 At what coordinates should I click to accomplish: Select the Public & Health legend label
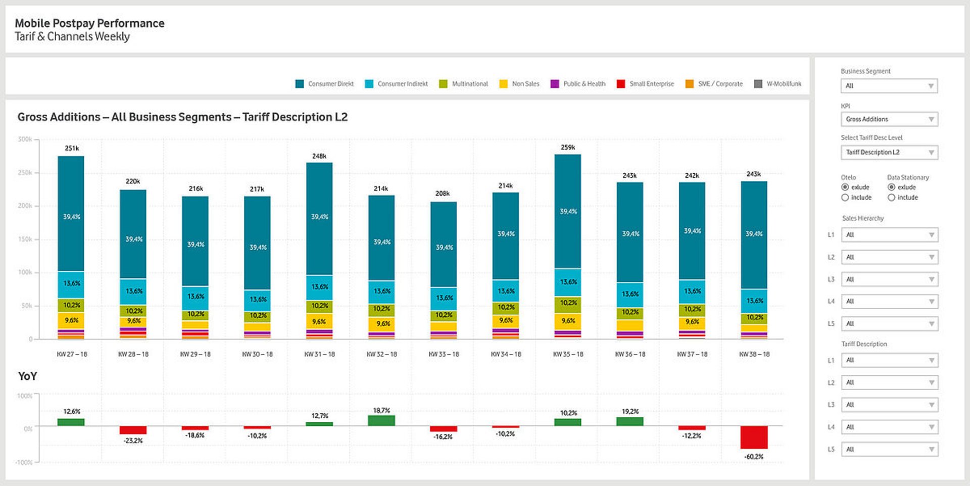(x=584, y=84)
